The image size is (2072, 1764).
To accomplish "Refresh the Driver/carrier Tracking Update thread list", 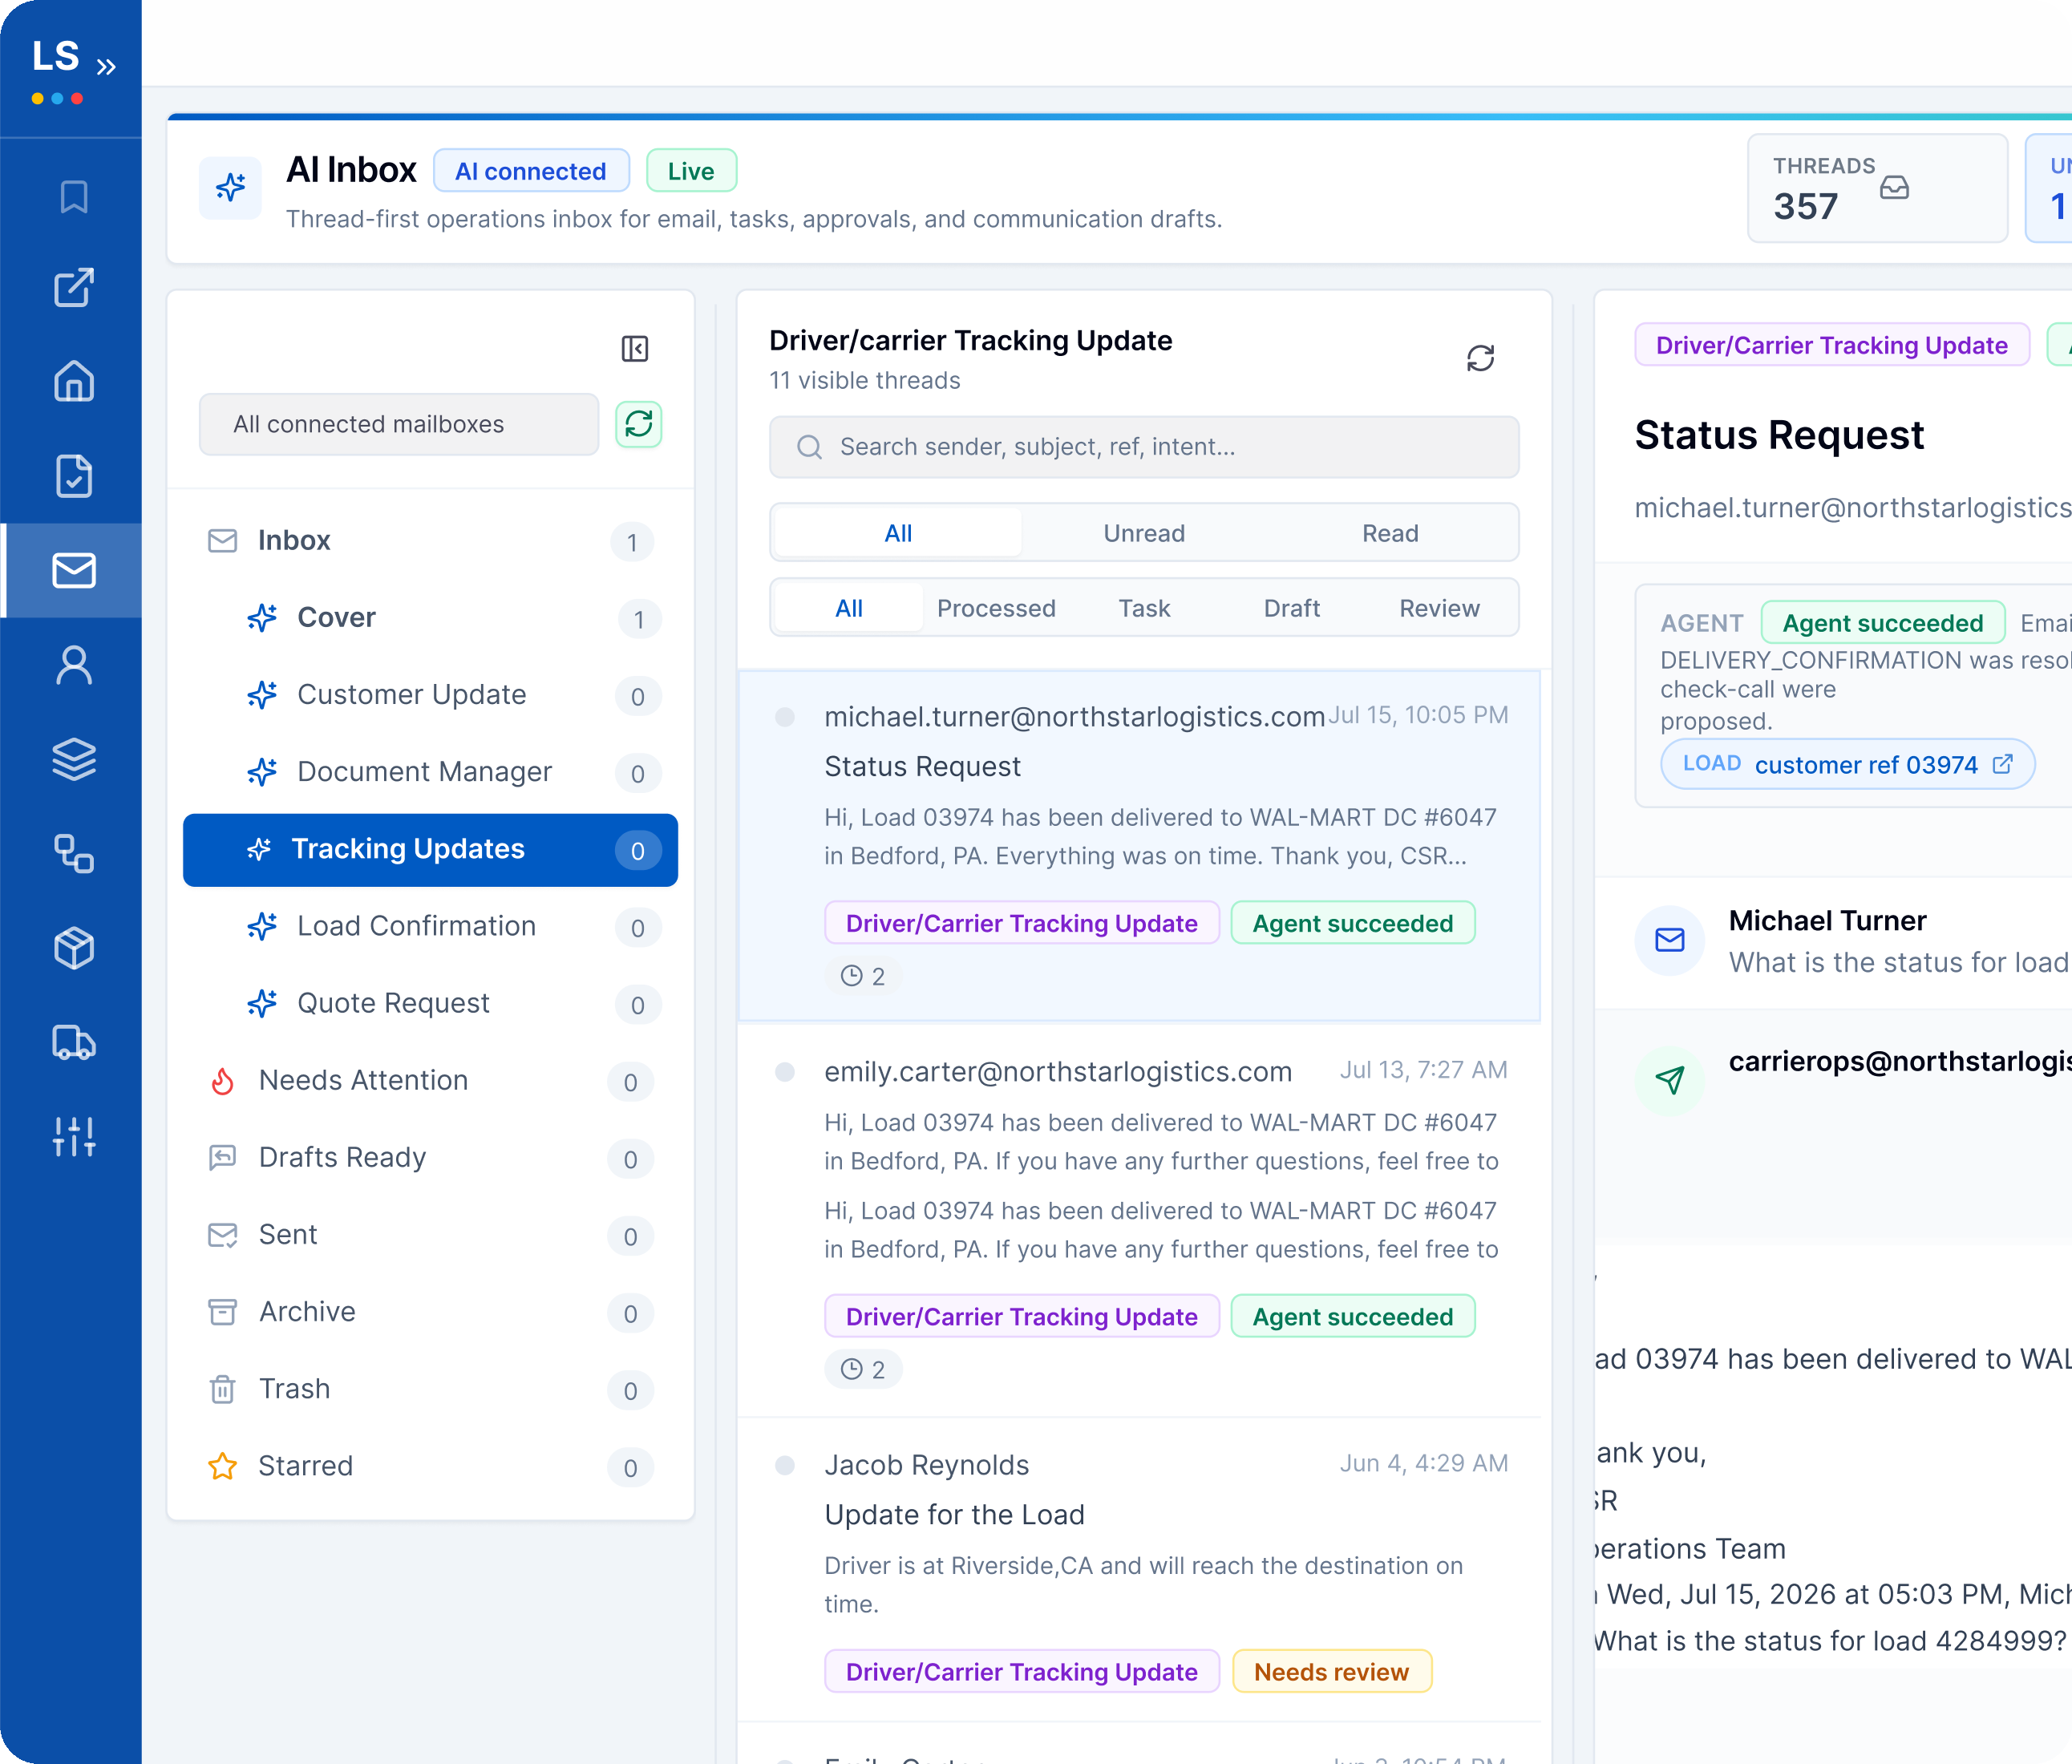I will pos(1481,358).
